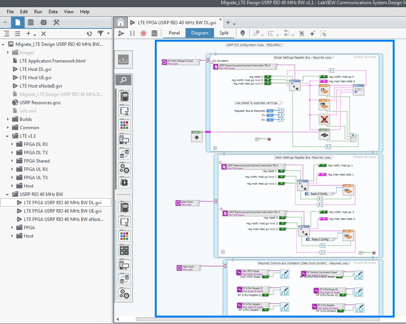
Task: Collapse the USRP RIO 40 MHz BW folder
Action: (7, 194)
